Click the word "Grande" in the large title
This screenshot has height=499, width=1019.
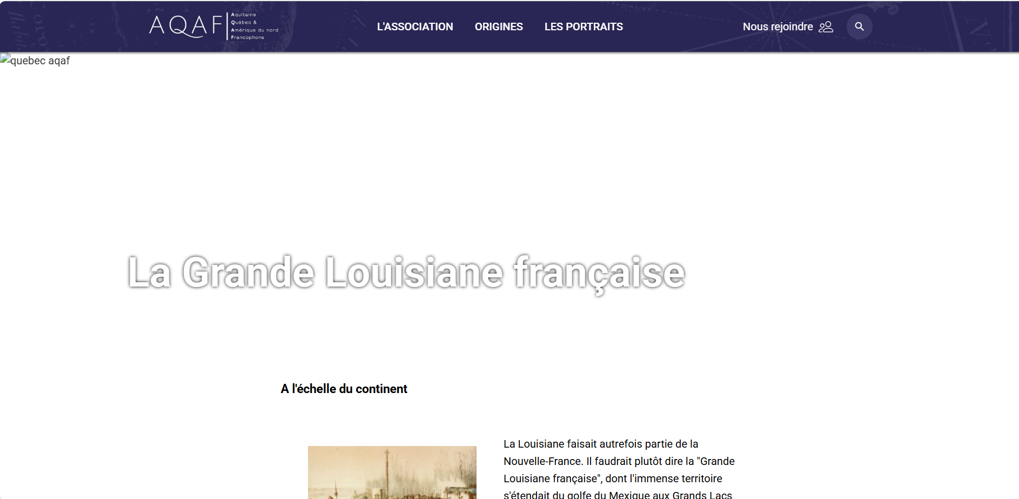tap(248, 272)
